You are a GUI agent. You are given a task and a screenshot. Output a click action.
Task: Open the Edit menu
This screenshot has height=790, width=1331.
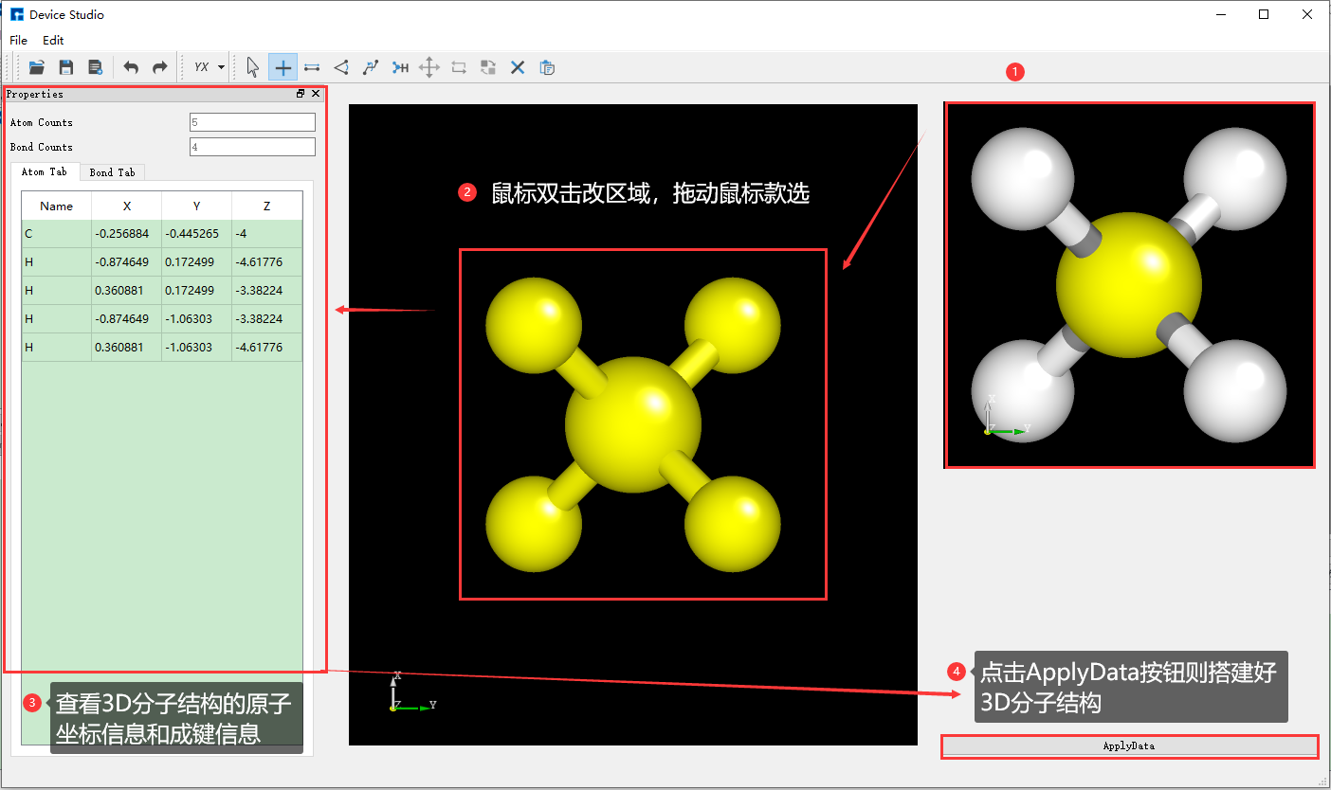tap(53, 40)
